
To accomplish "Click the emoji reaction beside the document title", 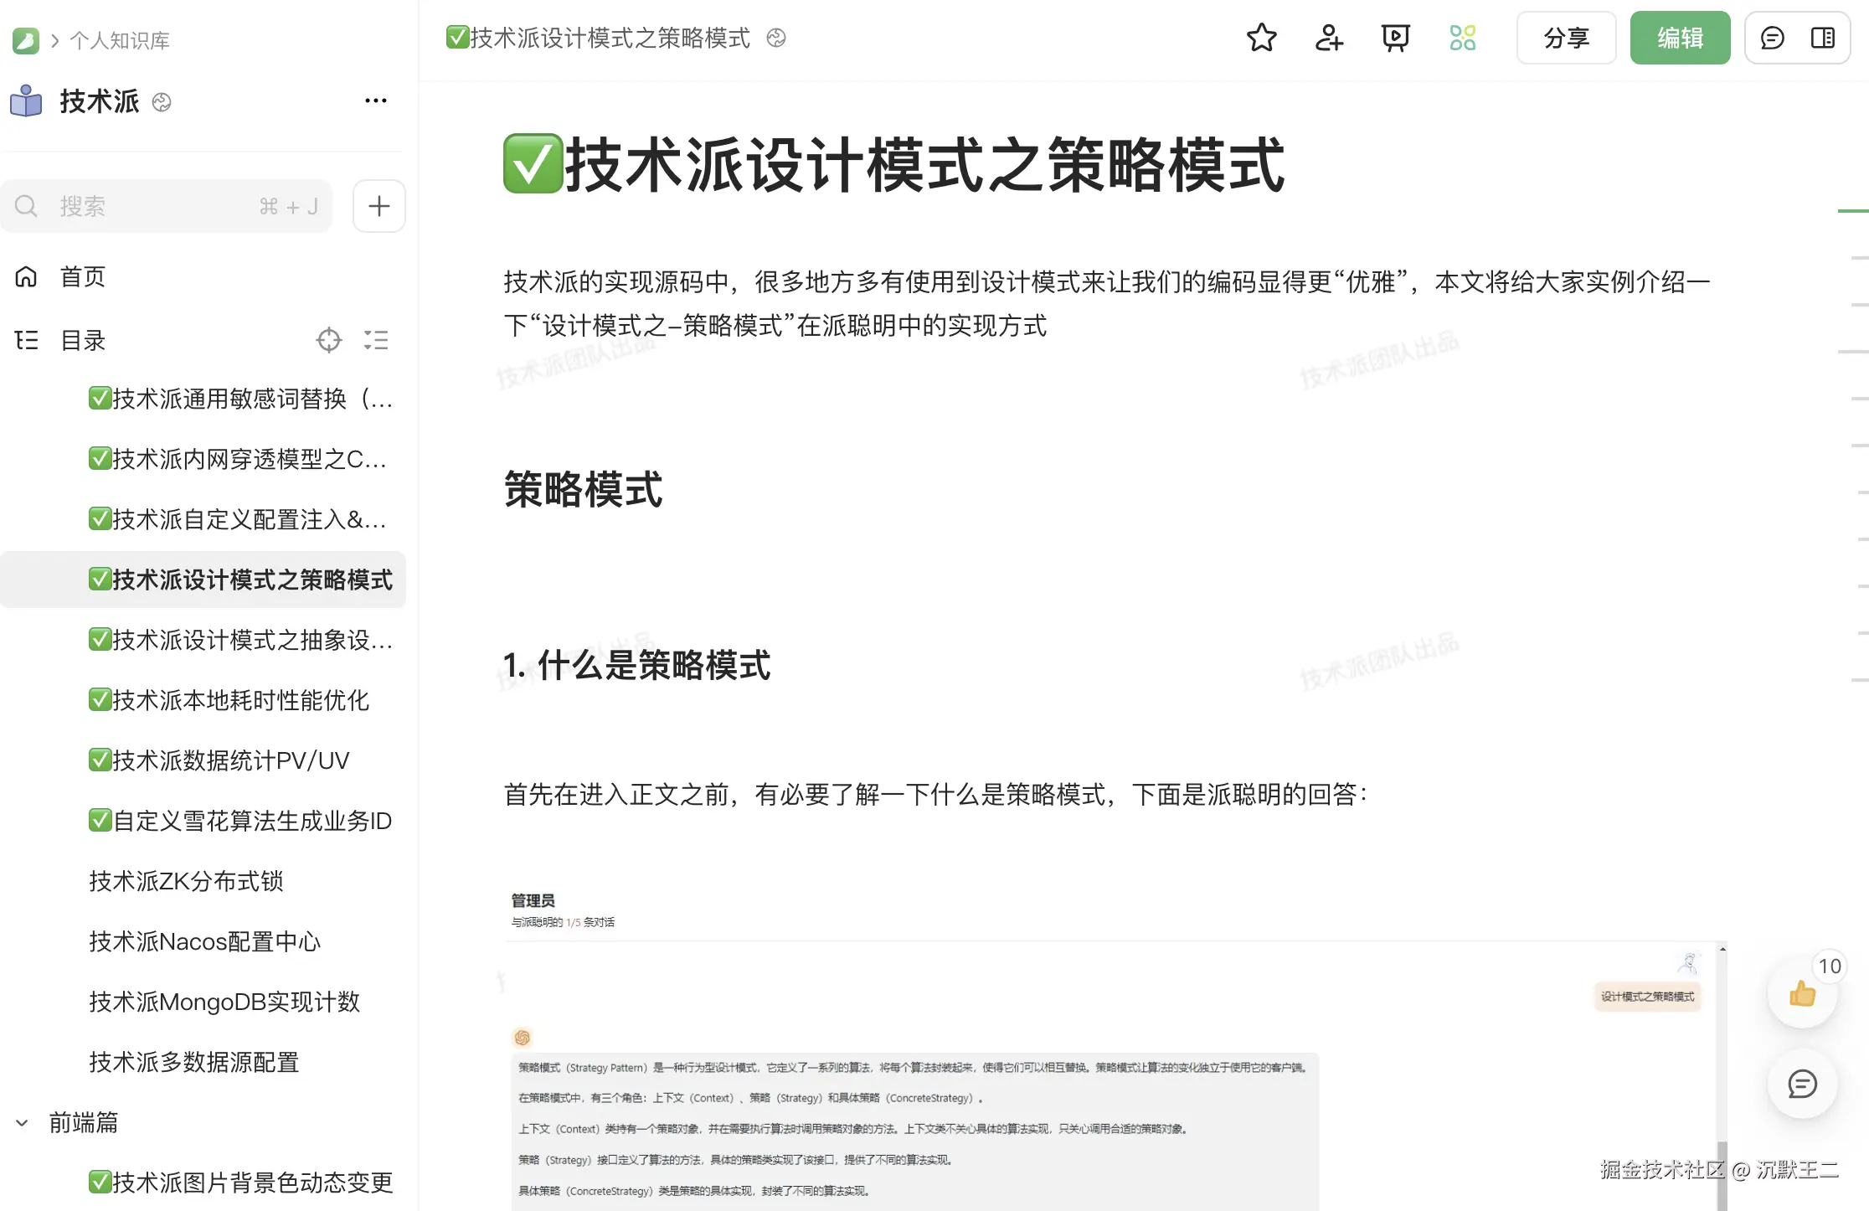I will [776, 39].
